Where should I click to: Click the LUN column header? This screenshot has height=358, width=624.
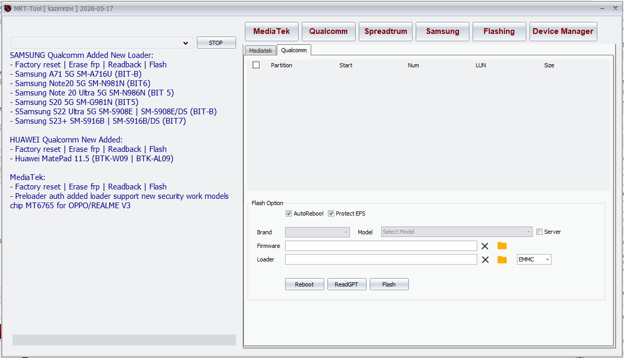[480, 65]
